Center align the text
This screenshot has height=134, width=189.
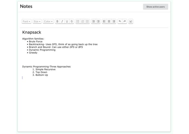109,21
